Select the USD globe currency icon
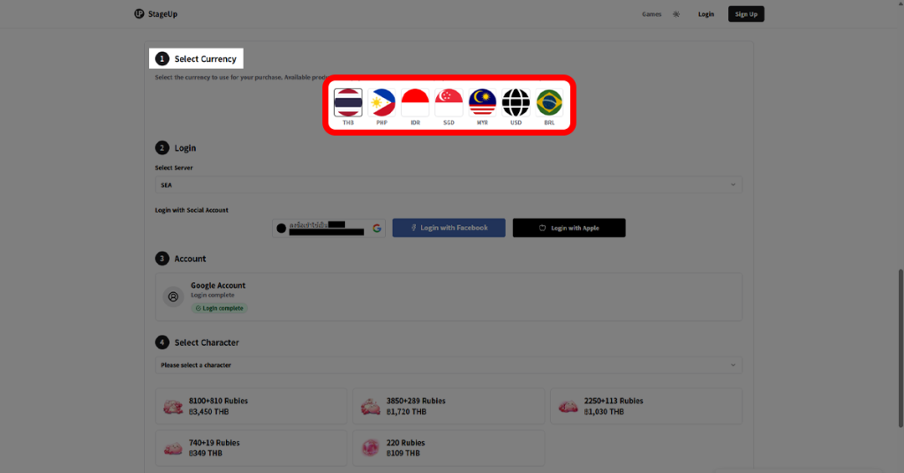This screenshot has width=904, height=473. 516,103
